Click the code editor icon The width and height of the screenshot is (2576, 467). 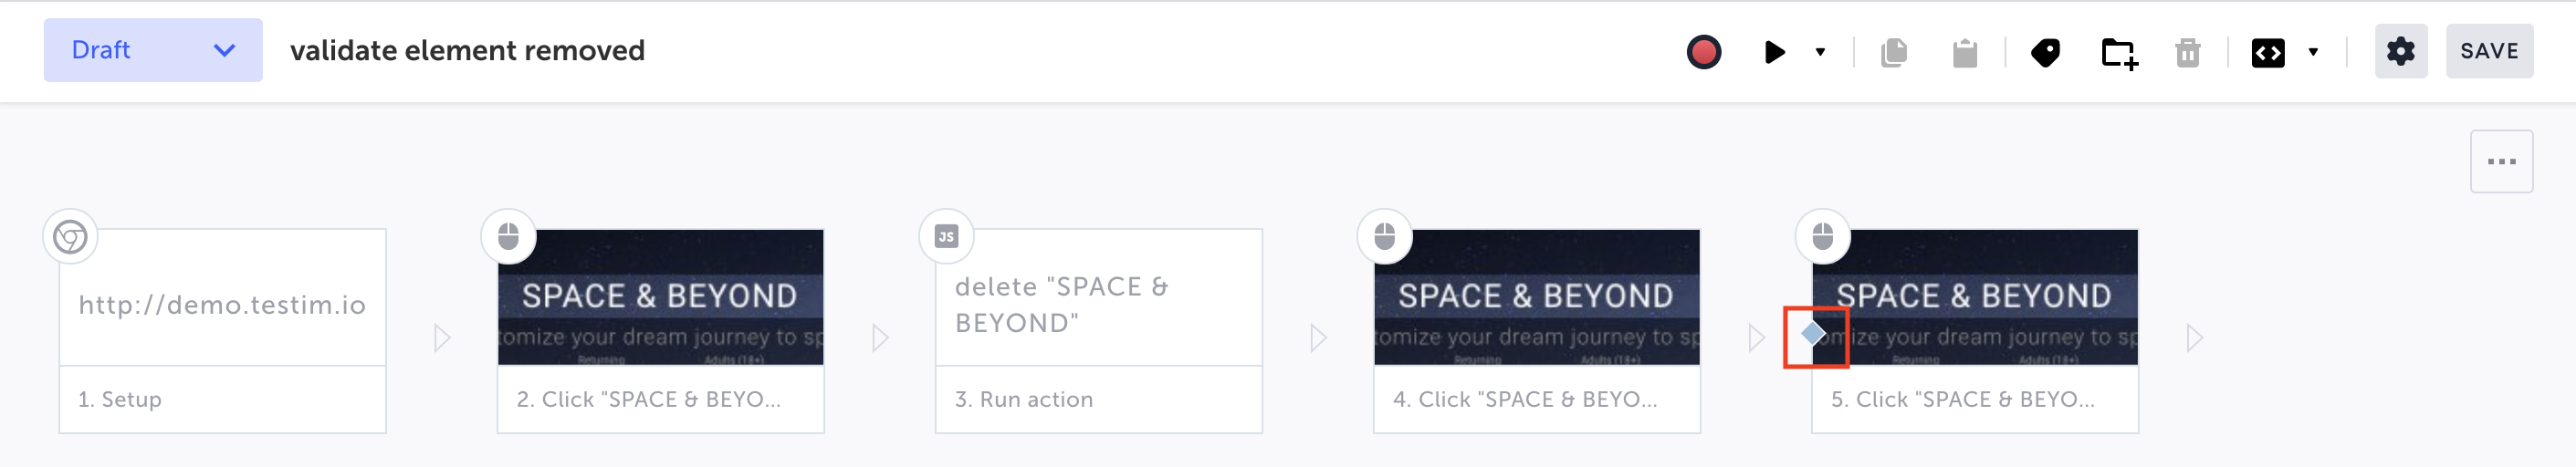(2267, 52)
